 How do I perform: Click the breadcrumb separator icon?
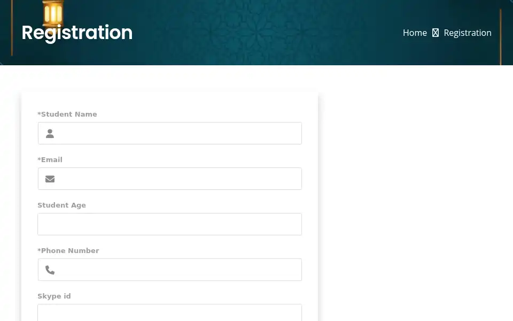(435, 33)
